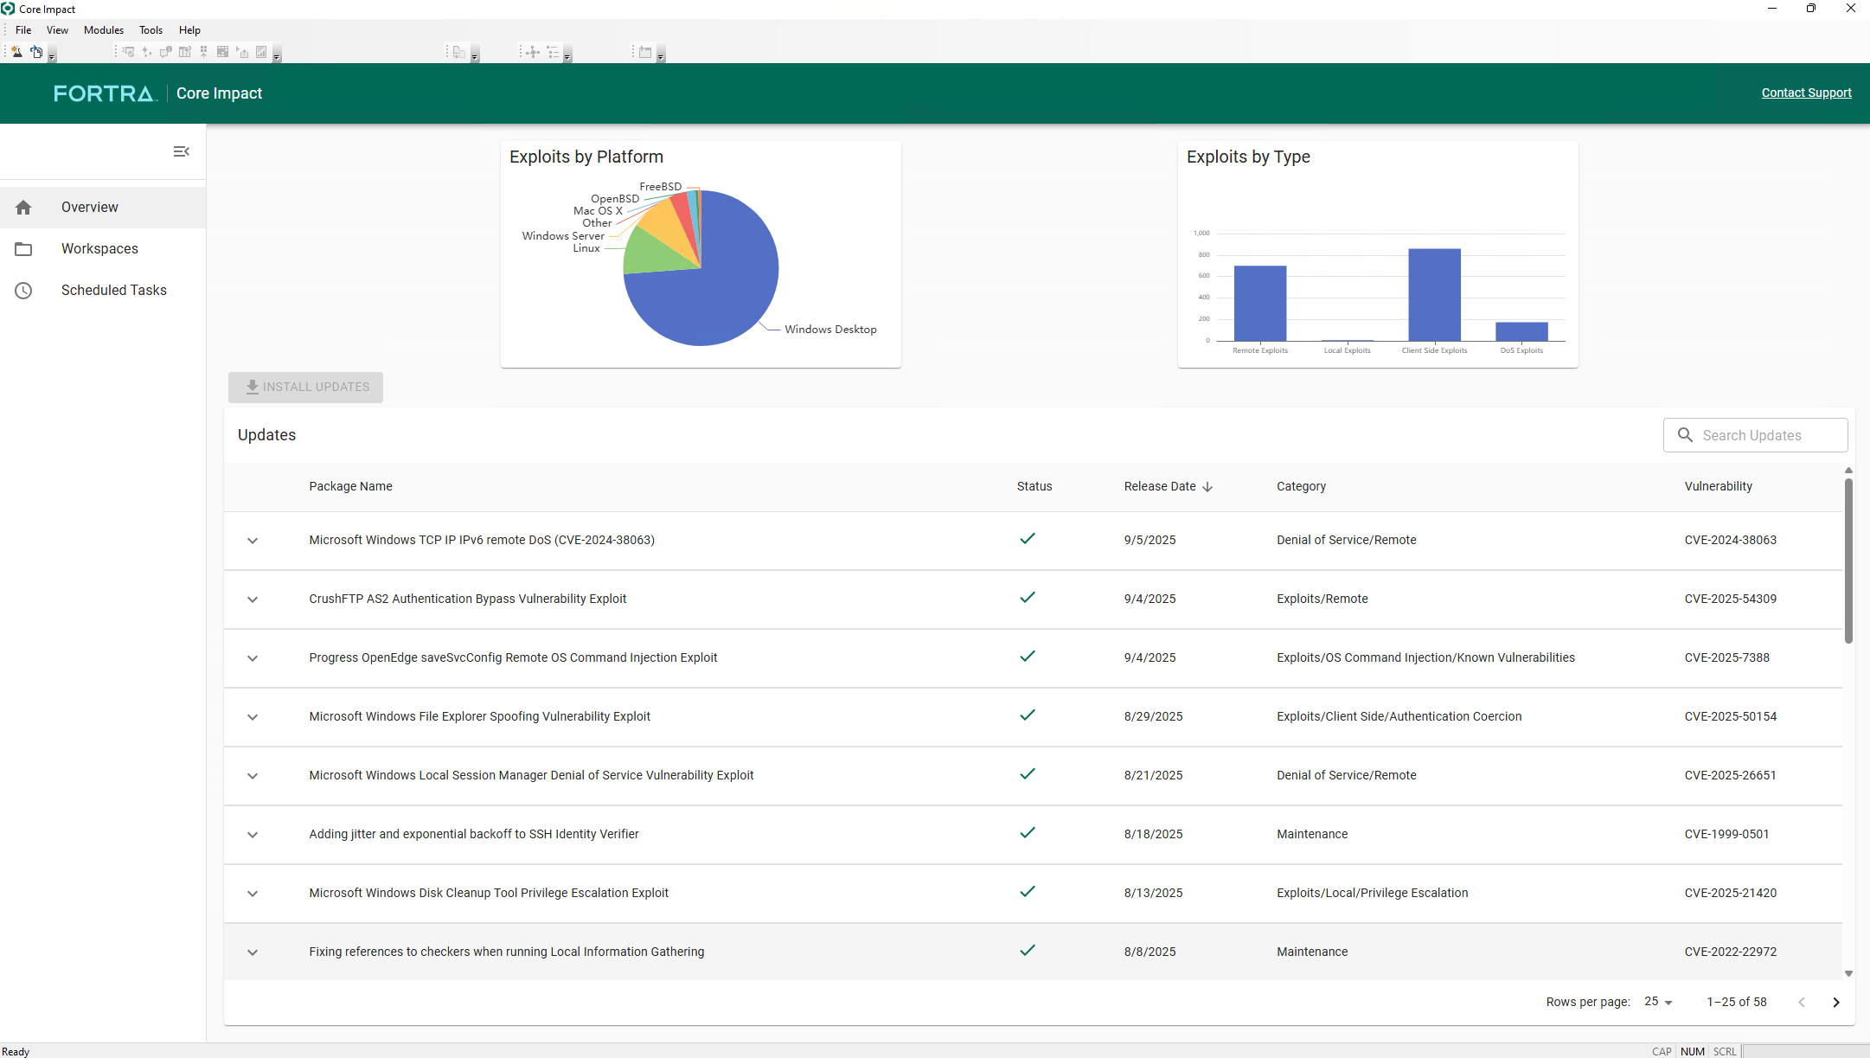Viewport: 1870px width, 1058px height.
Task: Click the search magnifier in Search Updates
Action: [1685, 435]
